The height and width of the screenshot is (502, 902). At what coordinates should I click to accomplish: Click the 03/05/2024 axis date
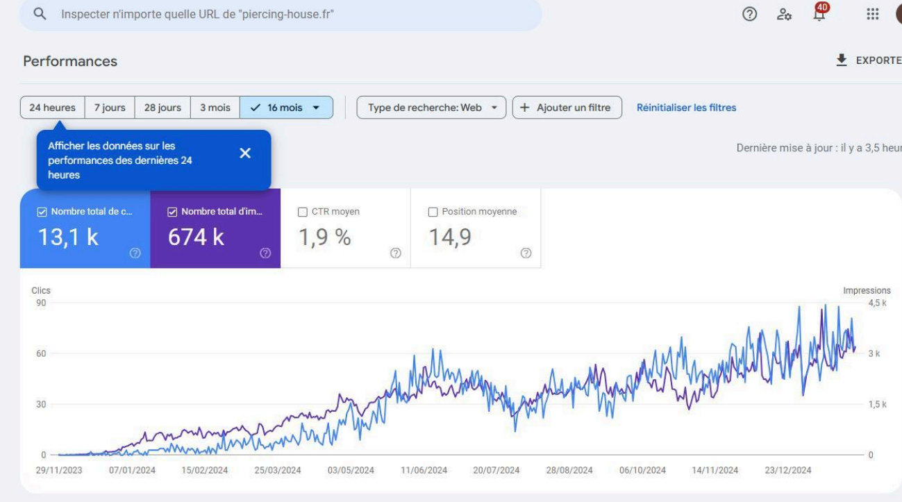(x=351, y=470)
